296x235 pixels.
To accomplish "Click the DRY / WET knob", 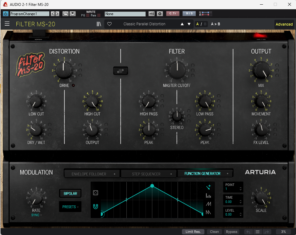I will tap(36, 130).
